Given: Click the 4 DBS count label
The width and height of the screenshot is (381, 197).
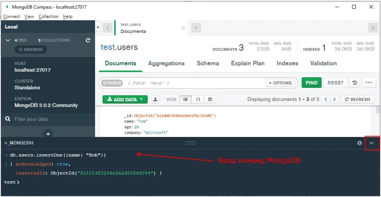Looking at the screenshot, I should tap(21, 40).
